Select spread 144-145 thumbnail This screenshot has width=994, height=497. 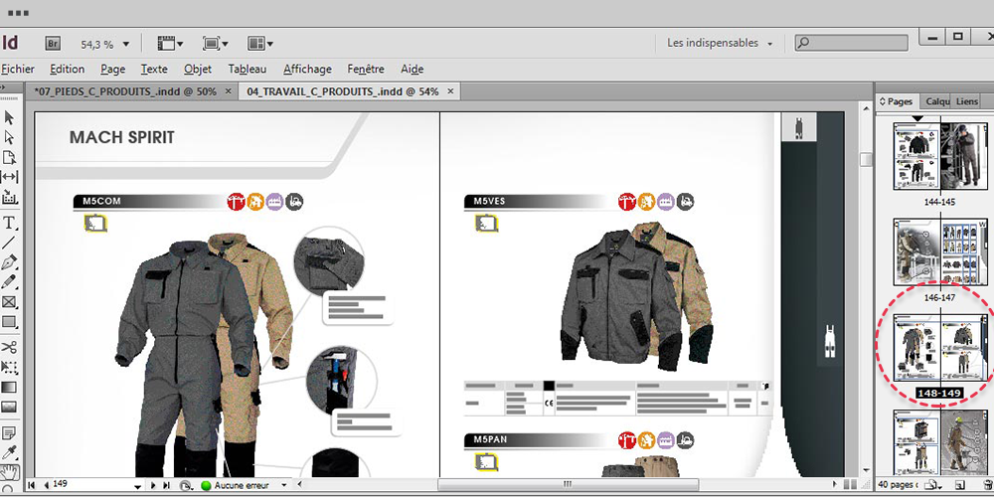[940, 157]
